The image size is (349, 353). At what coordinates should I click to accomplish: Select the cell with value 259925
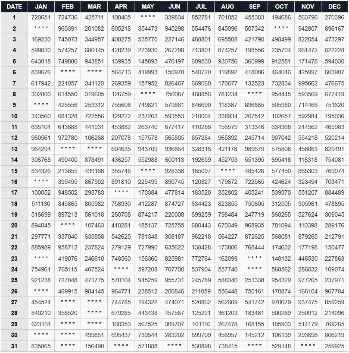[x=334, y=346]
